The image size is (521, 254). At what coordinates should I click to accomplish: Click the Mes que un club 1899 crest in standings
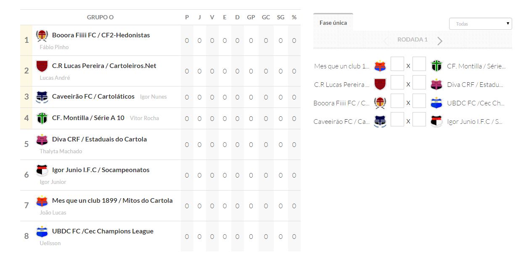coord(42,201)
